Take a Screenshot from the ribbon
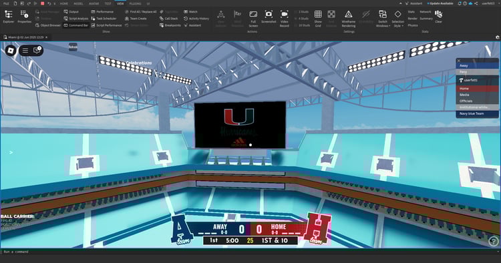 269,17
